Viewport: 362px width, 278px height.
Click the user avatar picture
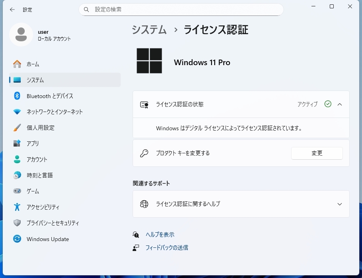click(x=21, y=35)
